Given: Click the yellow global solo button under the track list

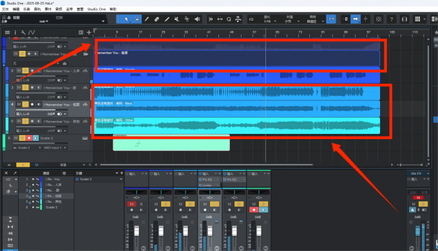Looking at the screenshot, I should tap(23, 165).
